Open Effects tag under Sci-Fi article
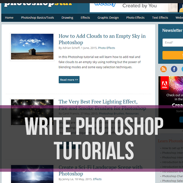183x183 pixels. tap(97, 179)
